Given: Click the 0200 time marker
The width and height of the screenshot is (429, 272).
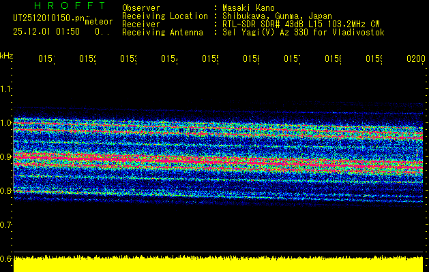Looking at the screenshot, I should pyautogui.click(x=415, y=60).
